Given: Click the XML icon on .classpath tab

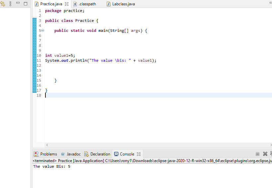Looking at the screenshot, I should tap(75, 4).
